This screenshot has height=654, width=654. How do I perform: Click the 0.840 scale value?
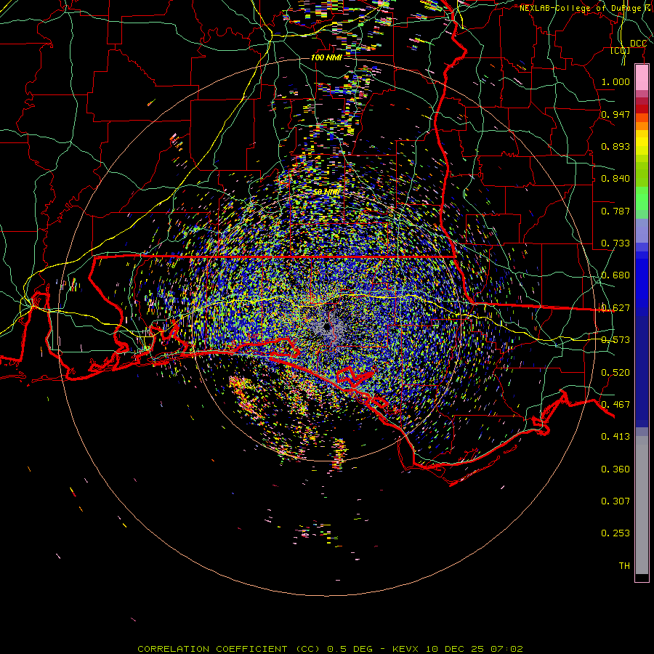point(615,179)
